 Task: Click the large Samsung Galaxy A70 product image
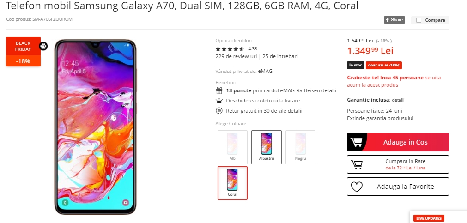95,127
